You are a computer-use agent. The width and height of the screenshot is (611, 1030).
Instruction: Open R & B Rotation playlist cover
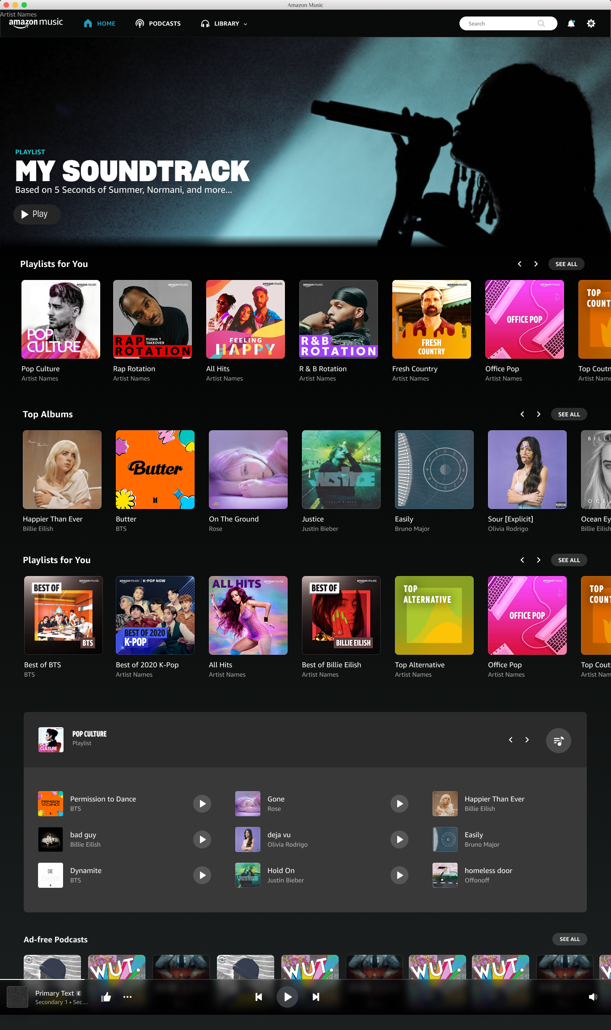(x=339, y=319)
